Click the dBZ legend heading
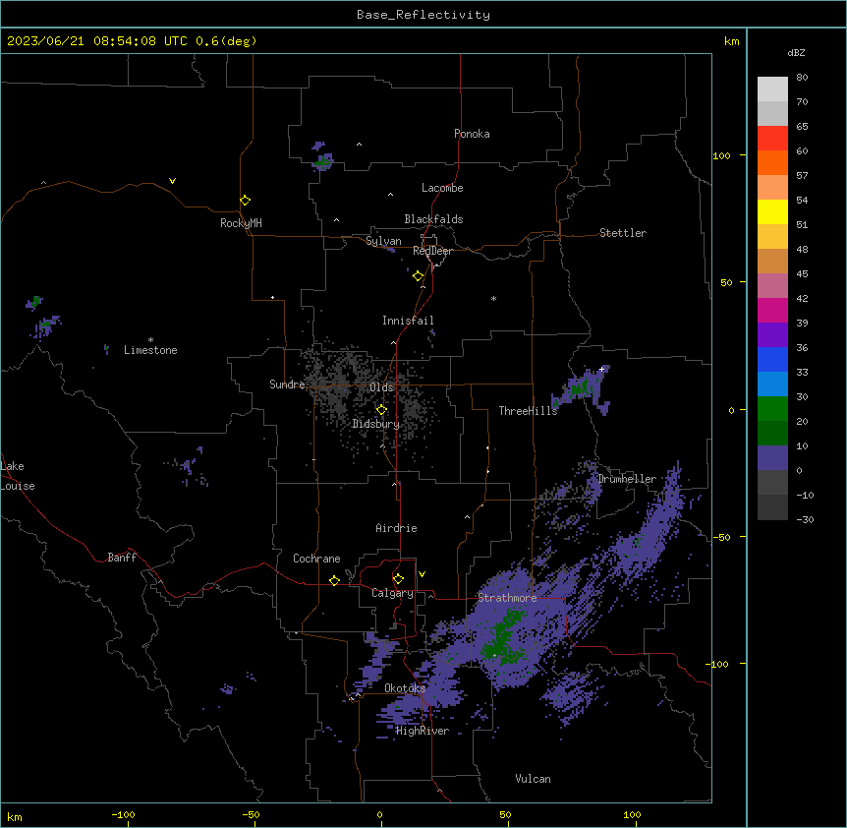 [x=796, y=52]
